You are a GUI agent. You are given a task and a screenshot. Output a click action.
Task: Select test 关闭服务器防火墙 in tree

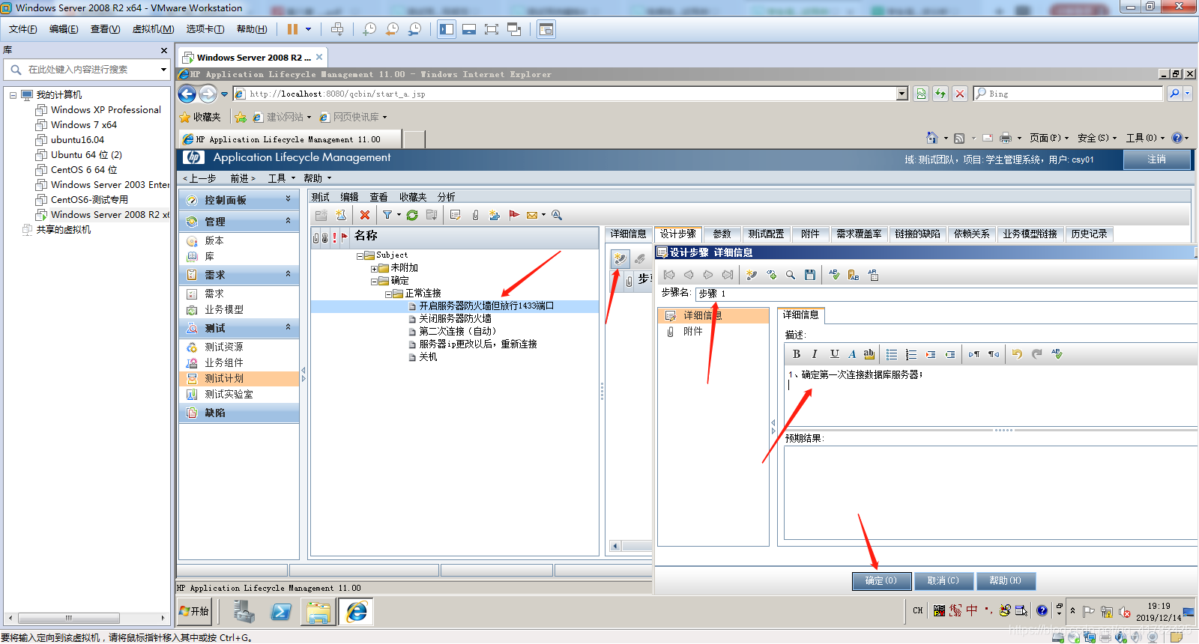pyautogui.click(x=456, y=319)
